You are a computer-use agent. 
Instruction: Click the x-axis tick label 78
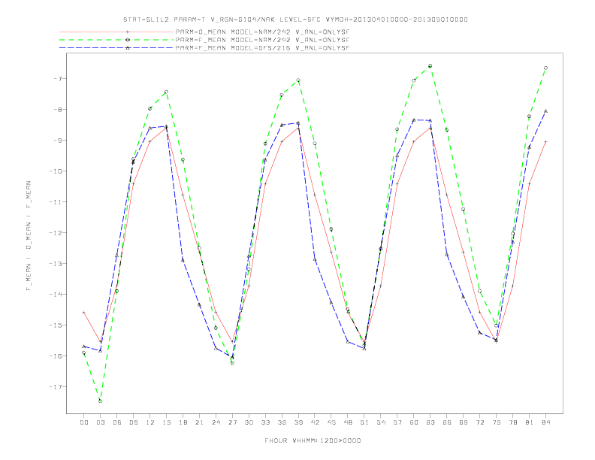(513, 422)
